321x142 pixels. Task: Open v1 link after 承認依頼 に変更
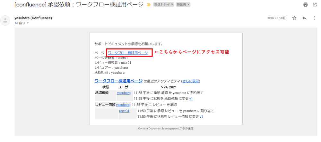191,99
